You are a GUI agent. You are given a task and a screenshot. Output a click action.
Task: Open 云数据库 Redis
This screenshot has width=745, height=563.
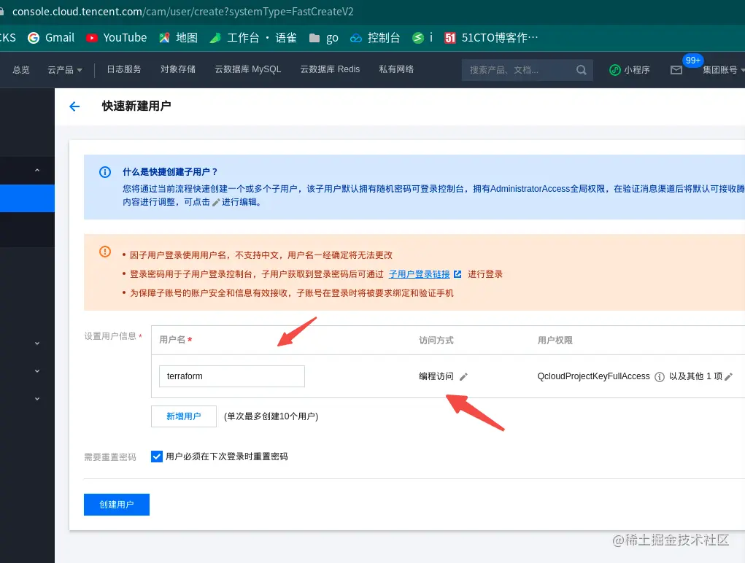[331, 69]
